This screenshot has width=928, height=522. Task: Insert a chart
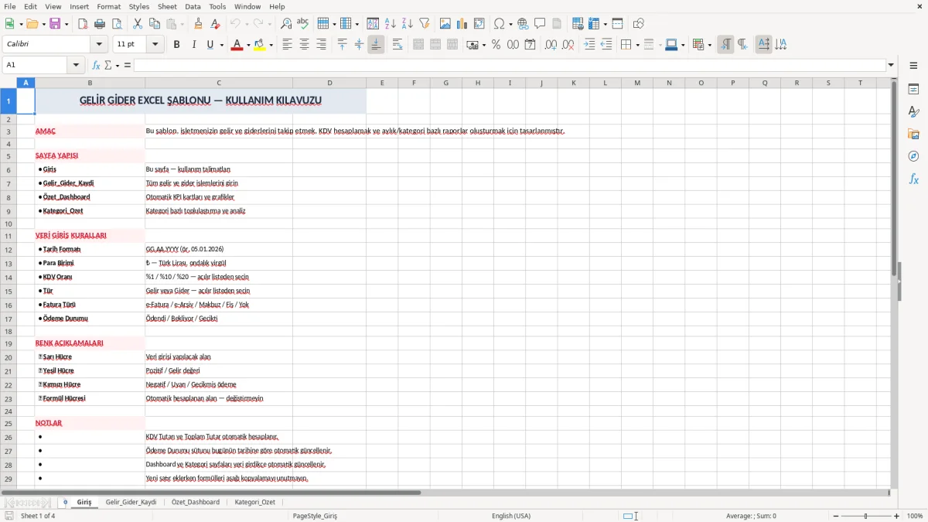click(462, 24)
